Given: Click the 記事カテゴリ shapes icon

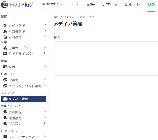Looking at the screenshot, I should (x=5, y=48).
